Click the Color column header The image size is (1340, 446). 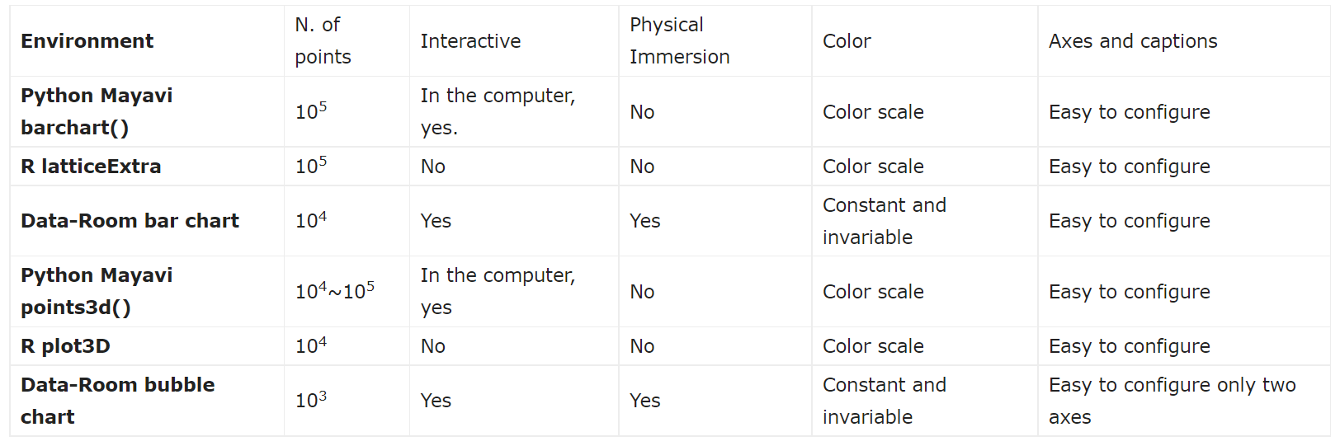pyautogui.click(x=847, y=41)
